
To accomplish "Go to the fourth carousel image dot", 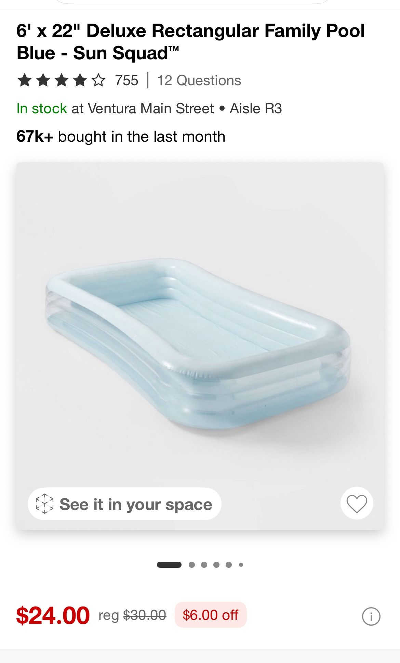I will pyautogui.click(x=216, y=565).
